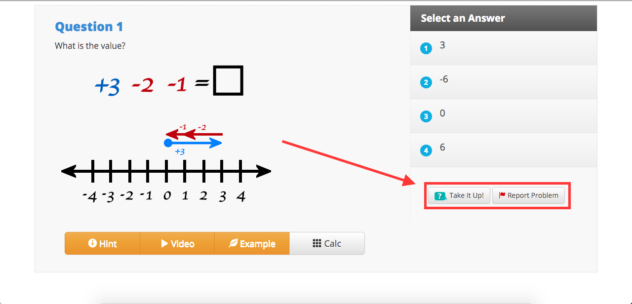Click the Take It Up! button
The image size is (632, 304).
point(459,195)
